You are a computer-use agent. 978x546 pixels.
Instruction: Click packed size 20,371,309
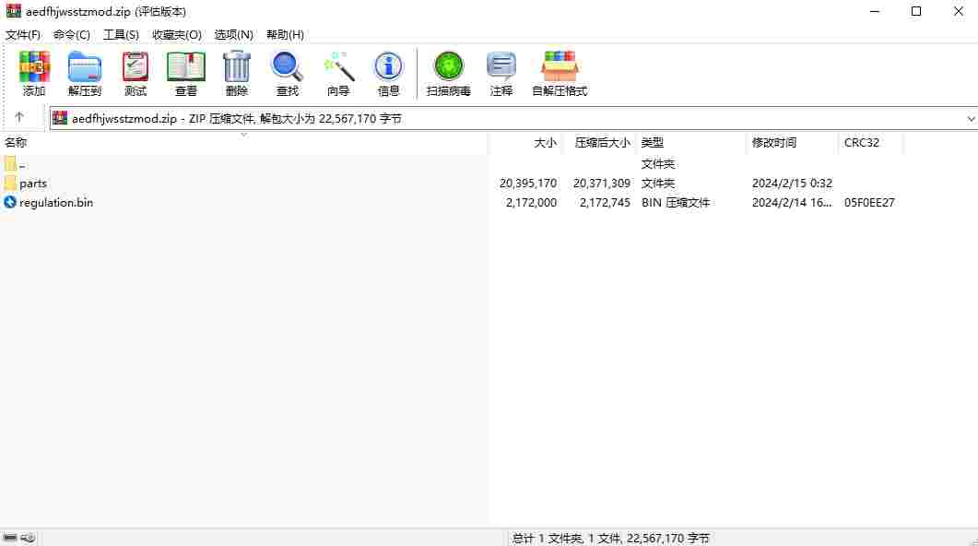point(602,184)
